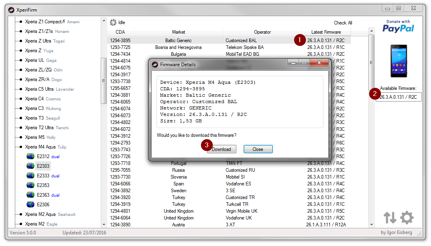Click the Check All link
431x246 pixels.
coord(343,23)
